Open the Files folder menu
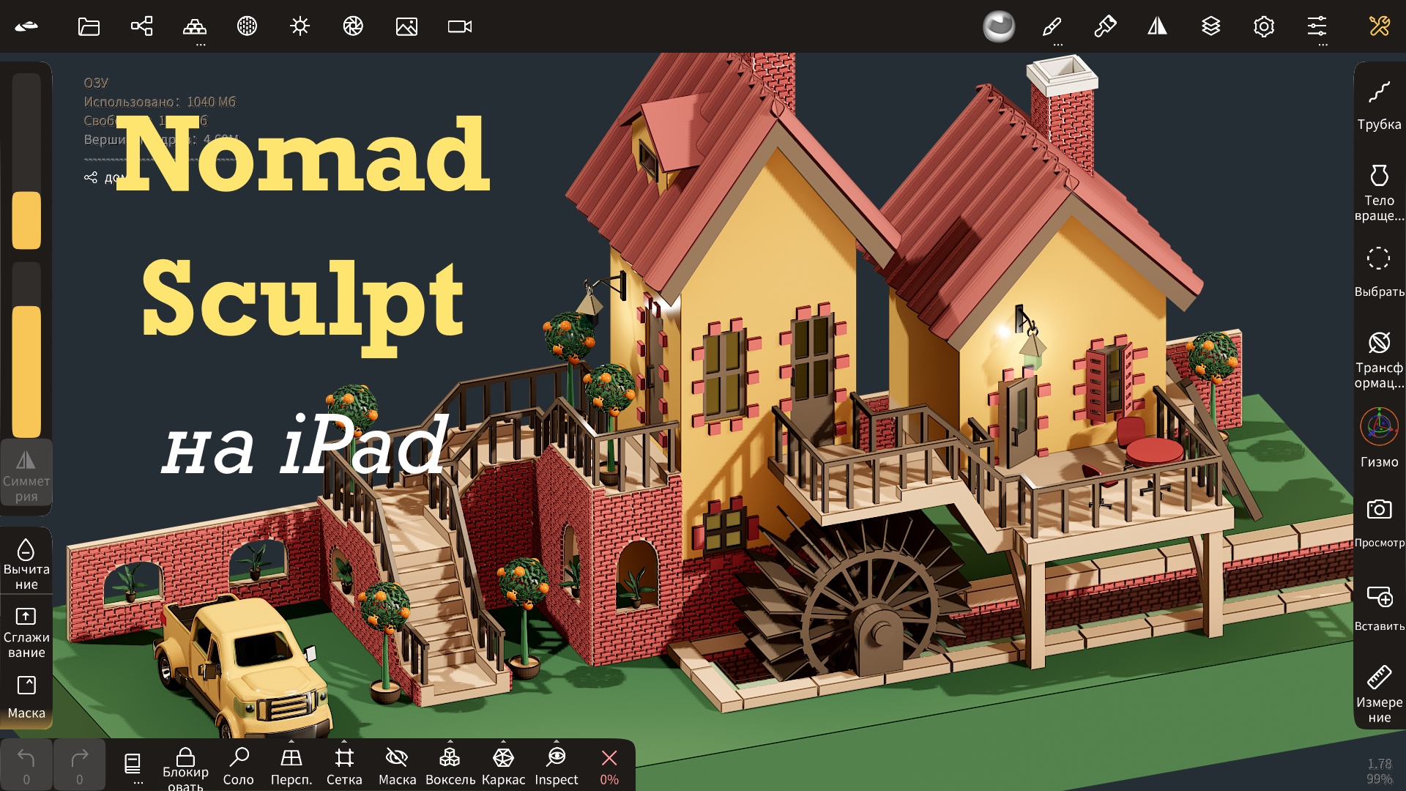 click(89, 27)
